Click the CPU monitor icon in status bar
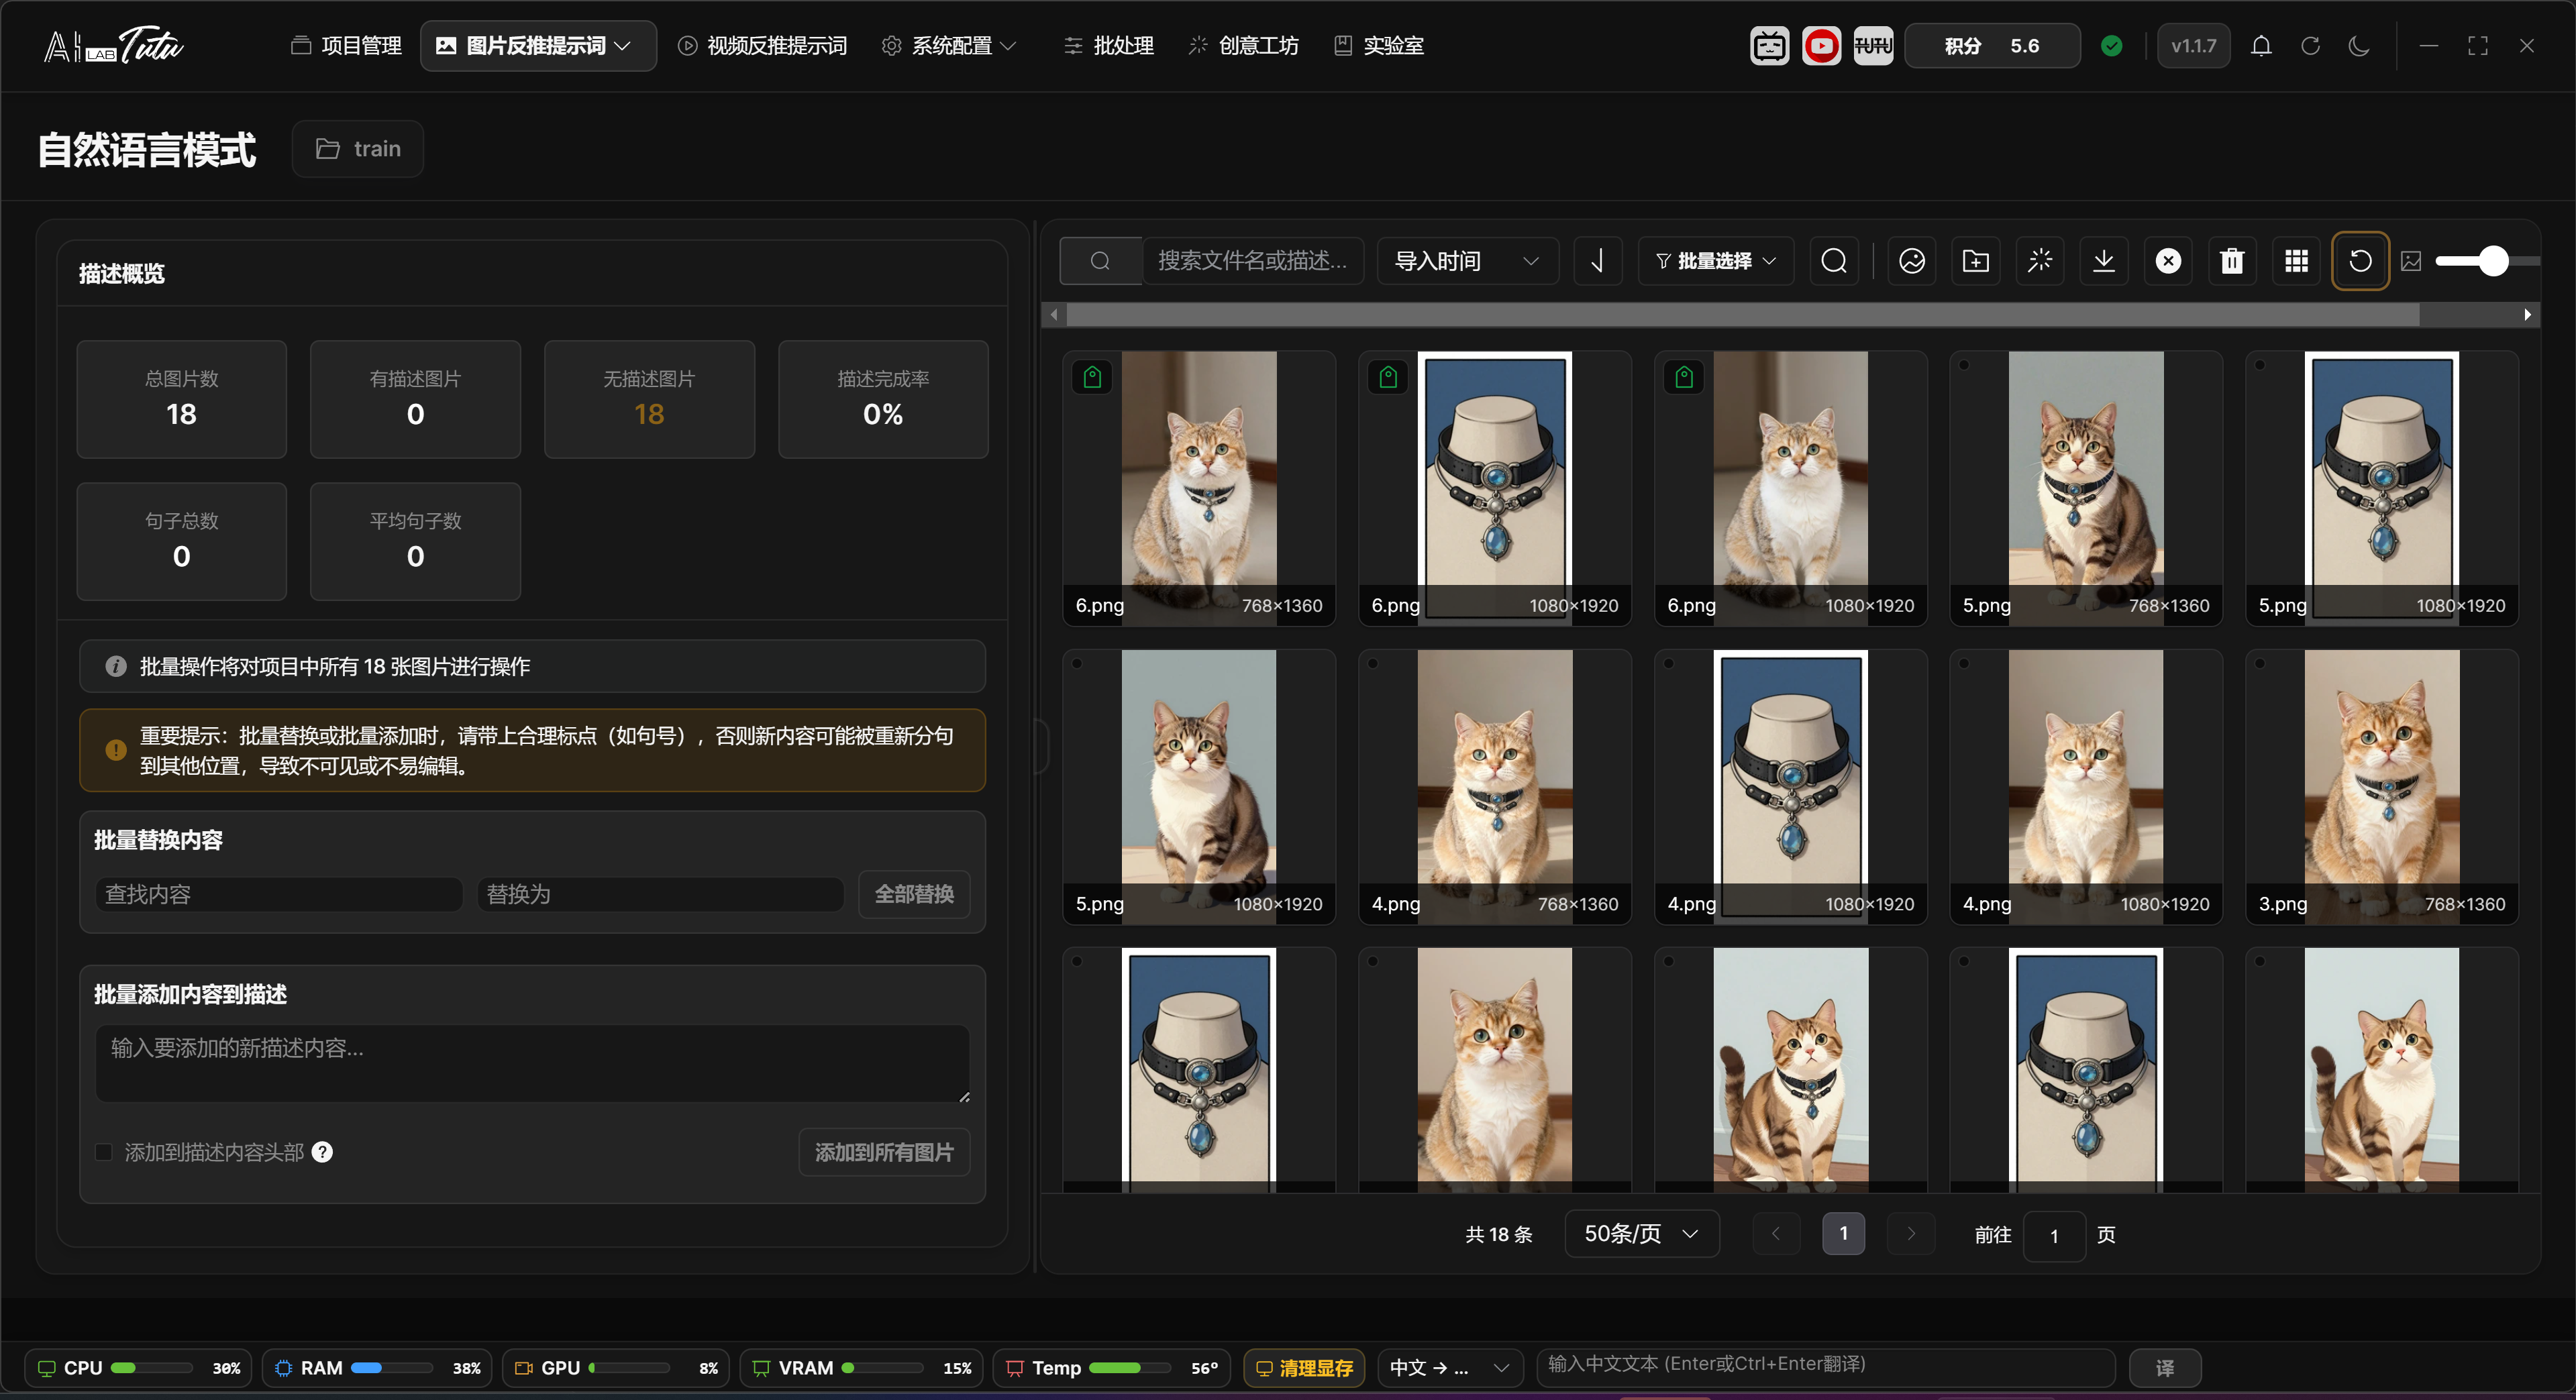The image size is (2576, 1400). click(46, 1368)
